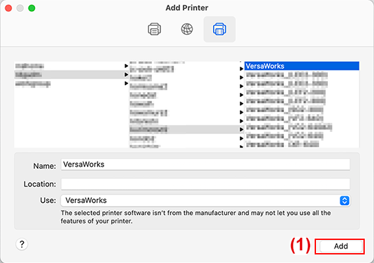Expand the first workgroup arrow in left column
The width and height of the screenshot is (374, 263).
point(126,66)
